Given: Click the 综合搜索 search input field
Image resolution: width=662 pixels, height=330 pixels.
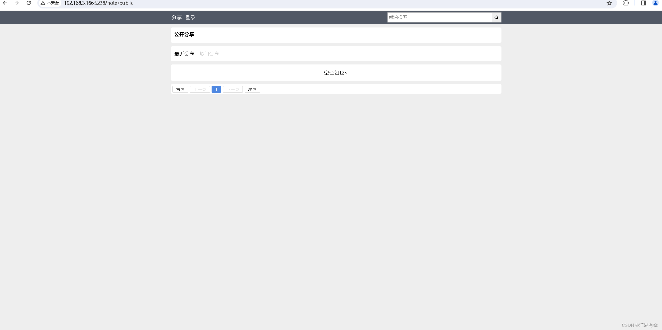Looking at the screenshot, I should [x=439, y=17].
